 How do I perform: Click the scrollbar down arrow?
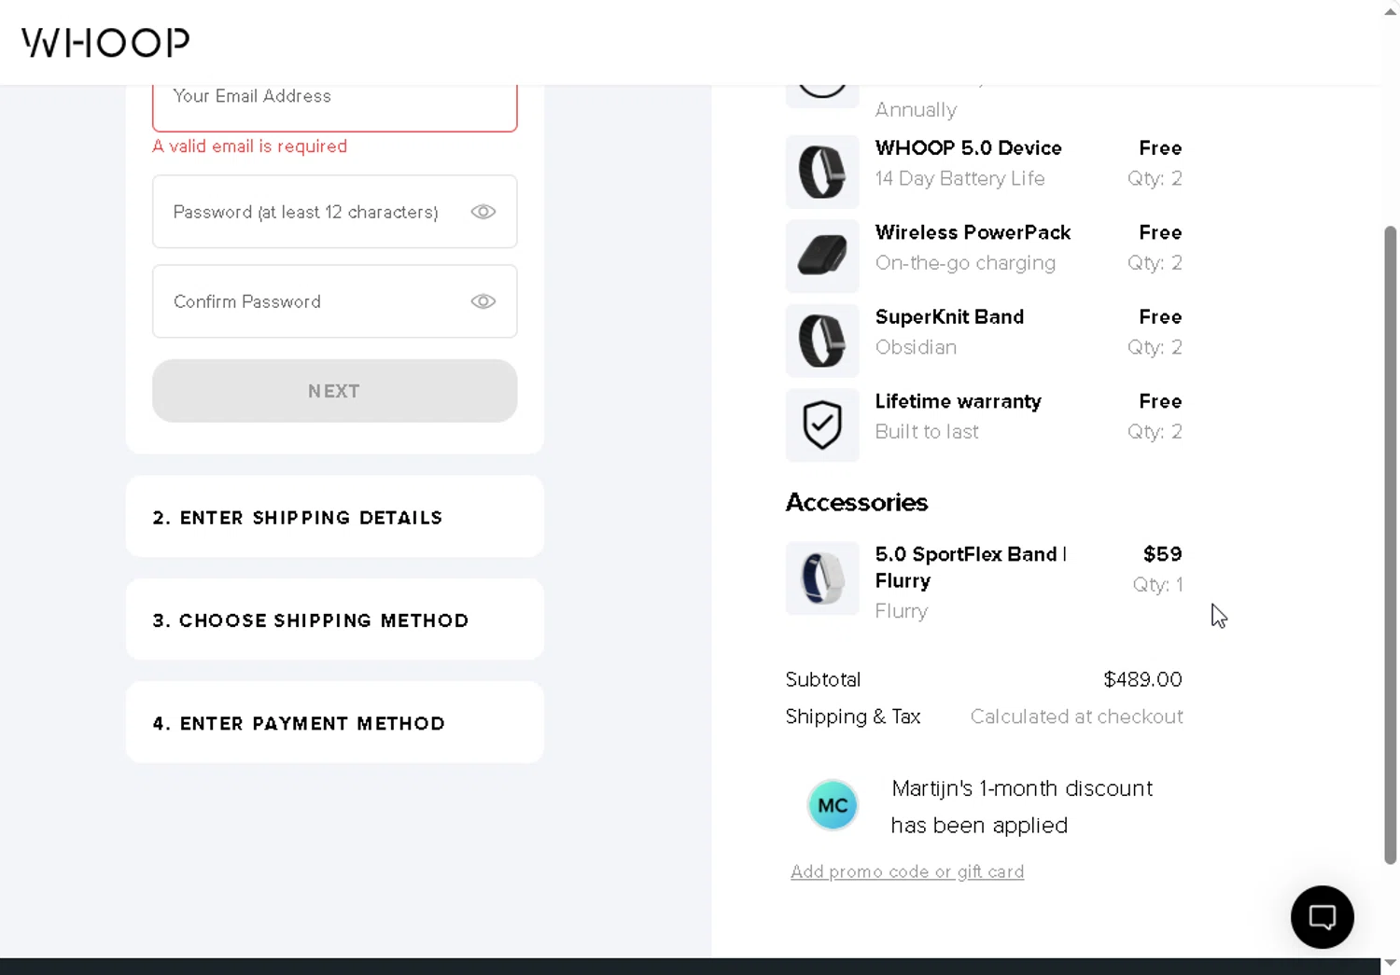pos(1390,963)
